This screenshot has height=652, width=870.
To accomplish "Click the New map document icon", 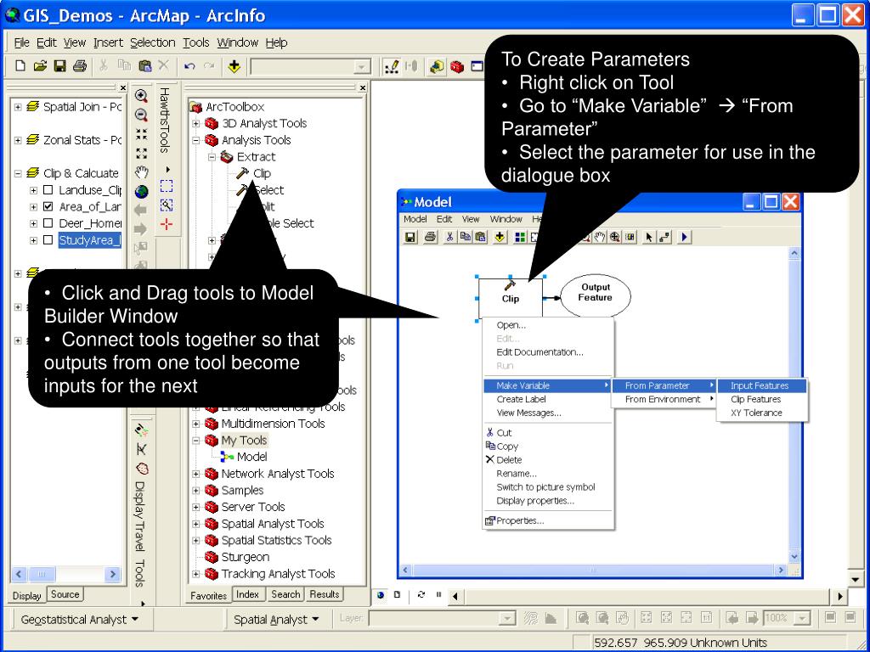I will pos(20,66).
